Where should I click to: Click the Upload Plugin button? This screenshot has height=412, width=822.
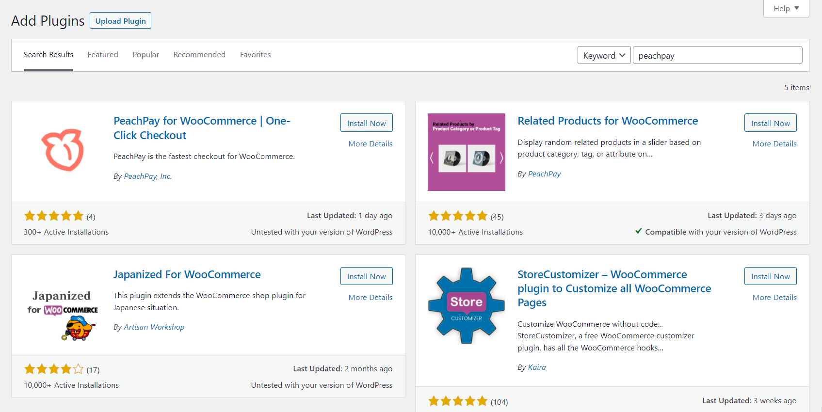(121, 21)
